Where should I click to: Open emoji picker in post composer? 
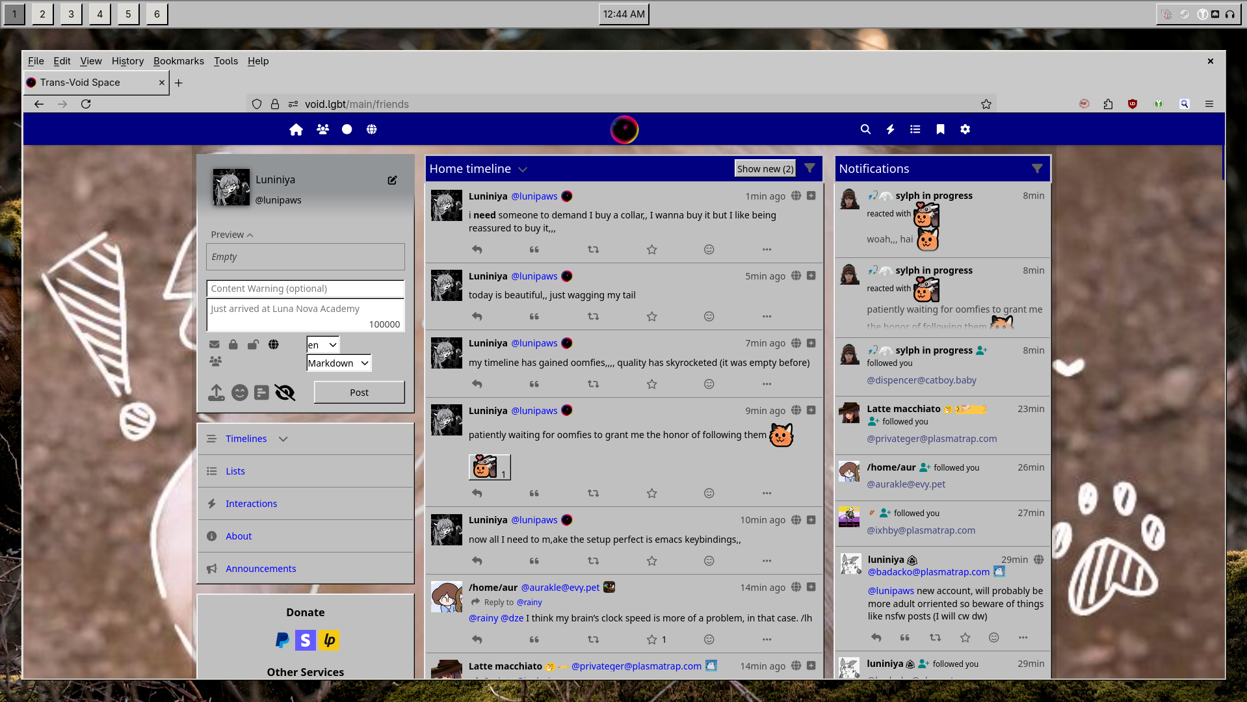coord(240,393)
